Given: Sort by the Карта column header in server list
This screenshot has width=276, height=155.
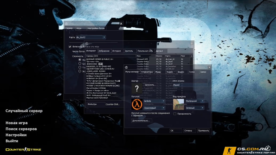Looking at the screenshot, I should click(172, 56).
